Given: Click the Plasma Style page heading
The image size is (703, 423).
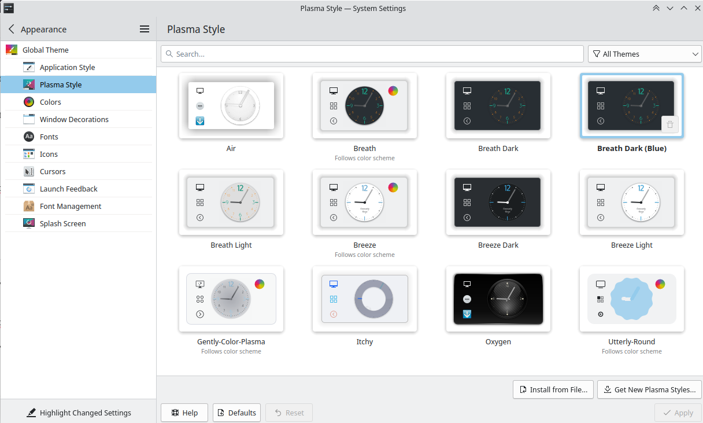Looking at the screenshot, I should pos(196,29).
